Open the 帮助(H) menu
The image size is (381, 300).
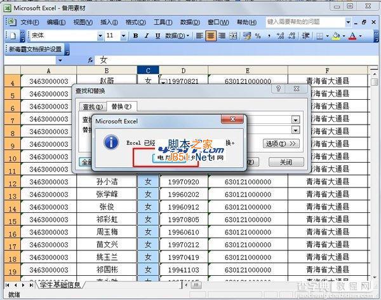point(246,22)
